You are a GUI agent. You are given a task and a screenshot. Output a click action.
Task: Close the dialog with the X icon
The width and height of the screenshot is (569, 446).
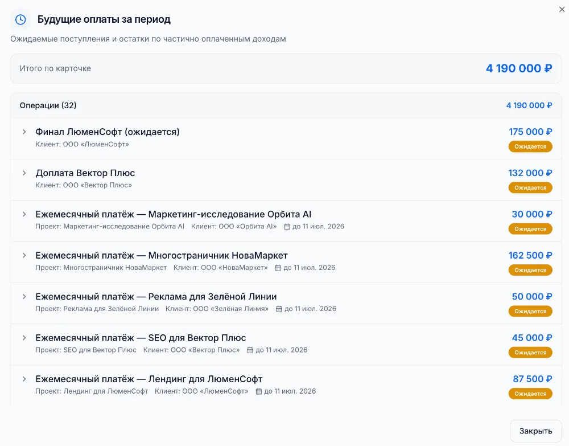tap(562, 10)
